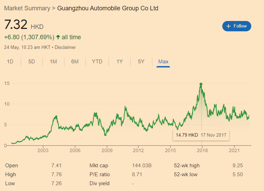Click the plus icon in the Follow button
264x191 pixels.
point(228,26)
